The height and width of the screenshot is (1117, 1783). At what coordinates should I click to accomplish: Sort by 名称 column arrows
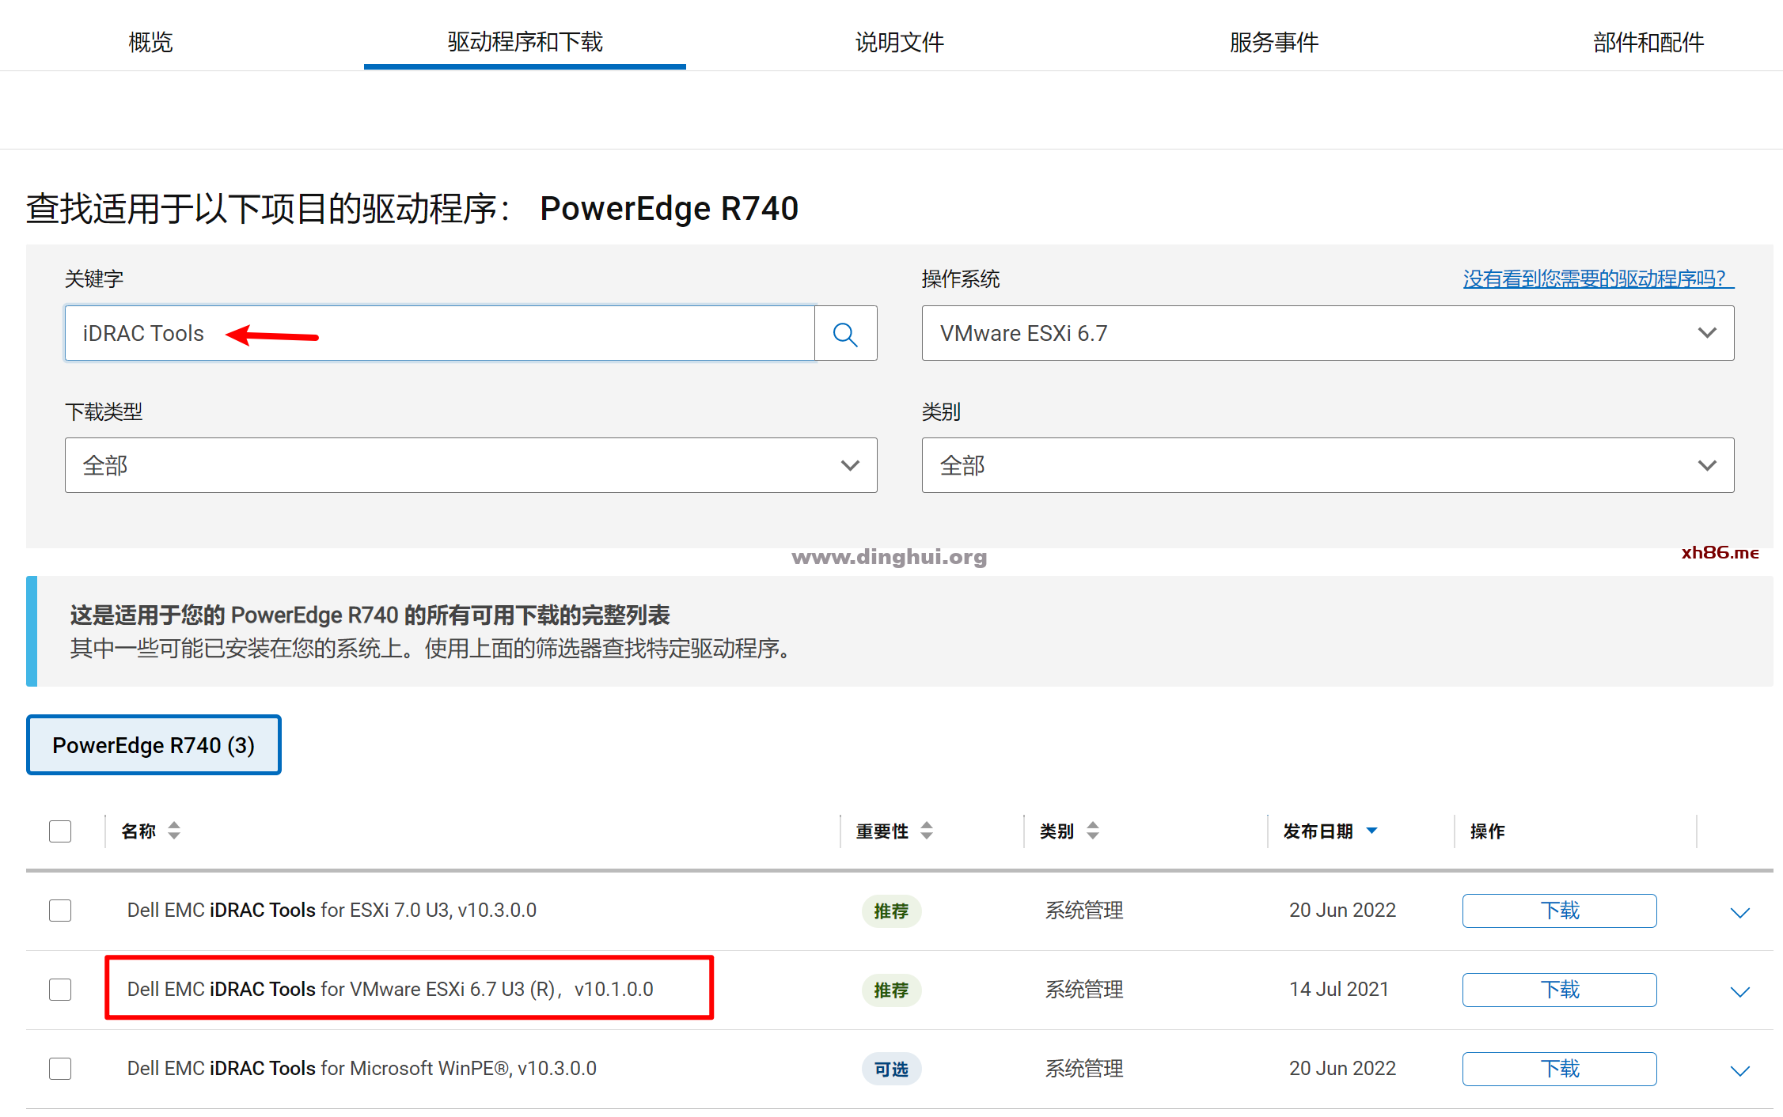174,831
